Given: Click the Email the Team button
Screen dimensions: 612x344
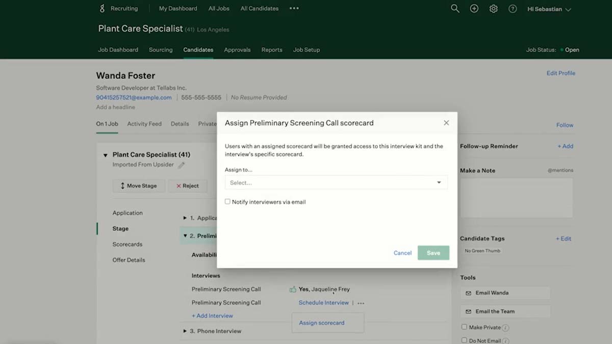Looking at the screenshot, I should (505, 311).
